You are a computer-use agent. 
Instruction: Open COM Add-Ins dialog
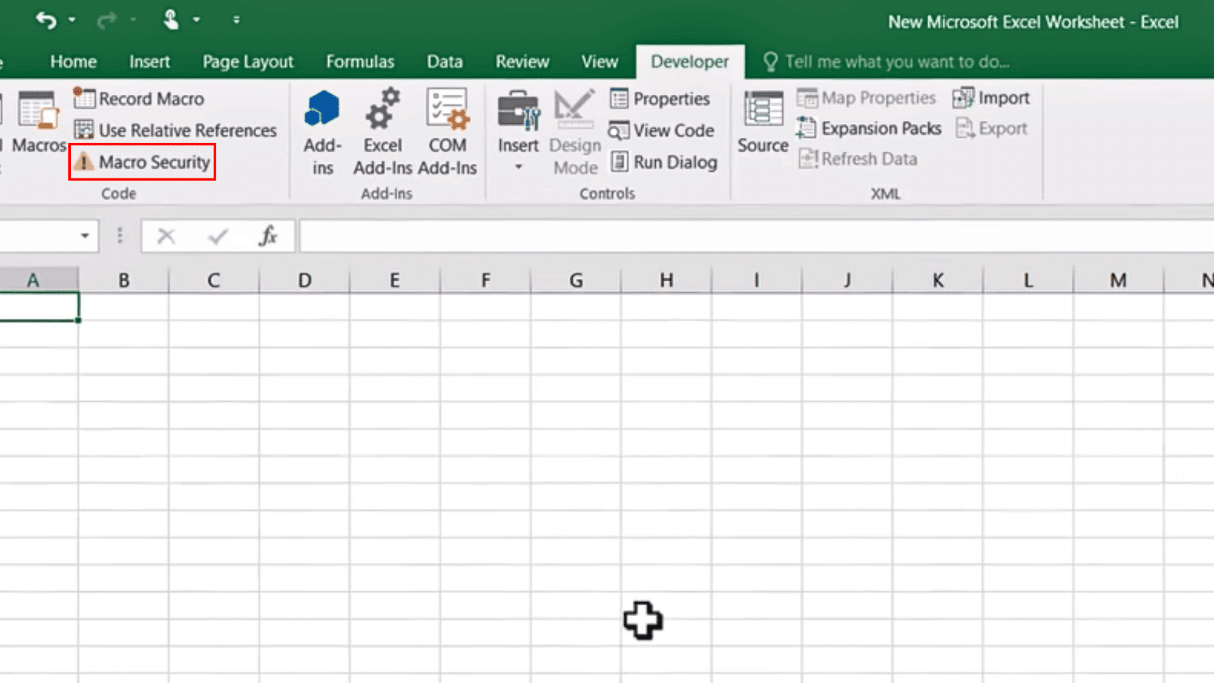[448, 132]
